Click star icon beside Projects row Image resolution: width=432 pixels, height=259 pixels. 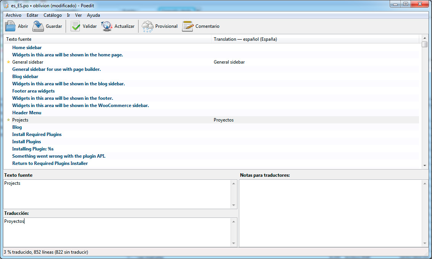click(8, 120)
